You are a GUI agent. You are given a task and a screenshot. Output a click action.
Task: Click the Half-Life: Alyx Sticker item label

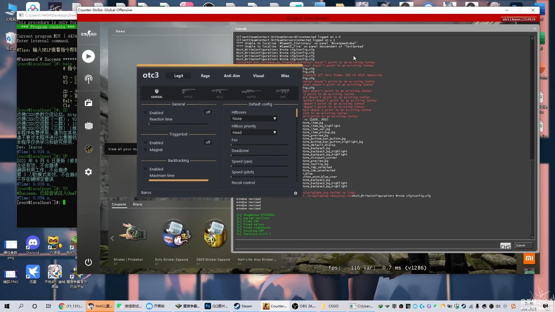257,260
